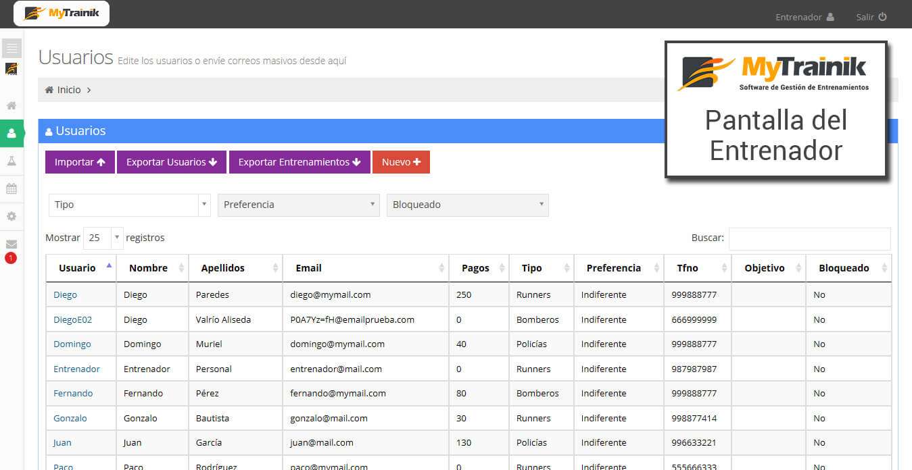Sort table by Tipo column header

[x=542, y=268]
